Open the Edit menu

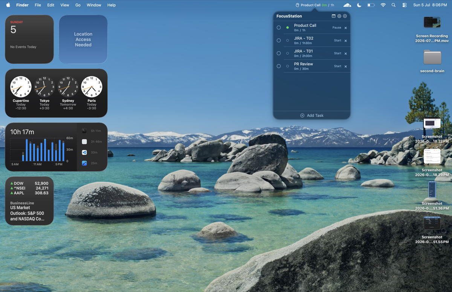point(50,5)
